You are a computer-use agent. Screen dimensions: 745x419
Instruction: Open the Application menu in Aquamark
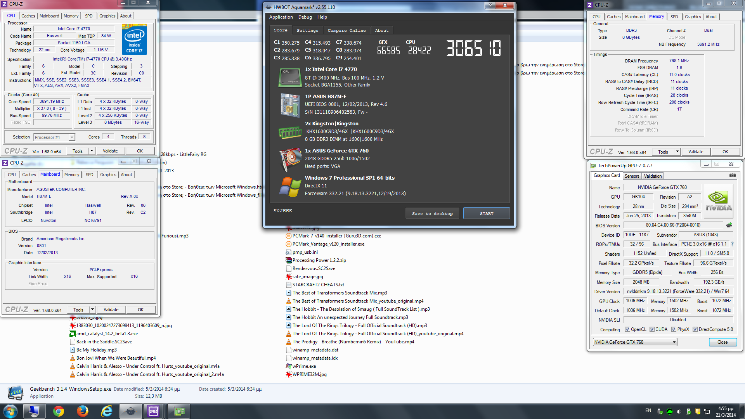[x=281, y=17]
